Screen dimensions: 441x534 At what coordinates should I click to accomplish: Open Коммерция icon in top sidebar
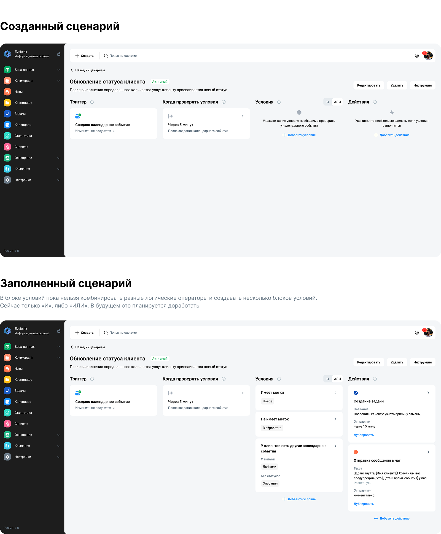7,81
